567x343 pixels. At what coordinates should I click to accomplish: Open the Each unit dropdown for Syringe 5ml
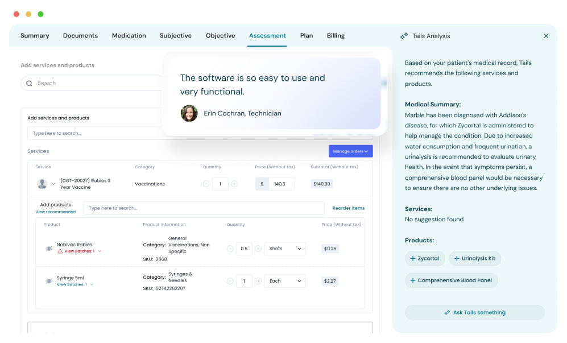point(284,281)
